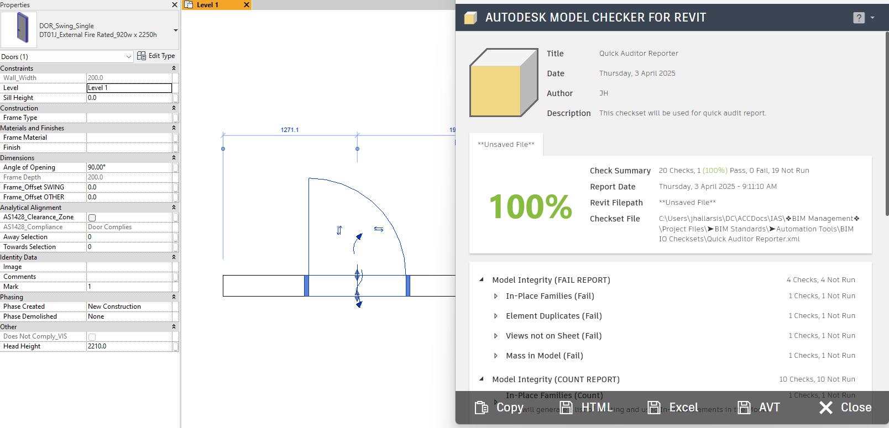Flip door hand horizontal arrows control
The image size is (889, 428).
click(379, 229)
